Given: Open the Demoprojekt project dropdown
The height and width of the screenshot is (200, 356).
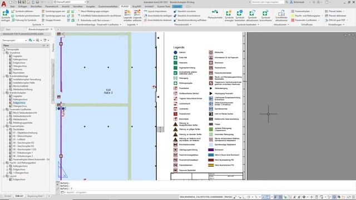Looking at the screenshot, I should [x=14, y=40].
